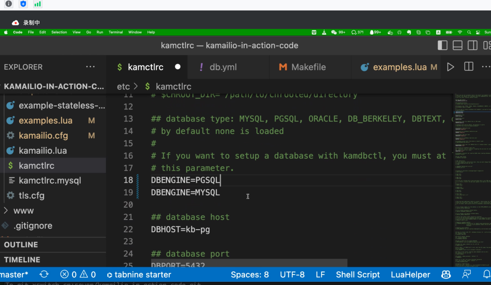Change language mode from Shell Script
The image size is (491, 285).
[x=358, y=275]
